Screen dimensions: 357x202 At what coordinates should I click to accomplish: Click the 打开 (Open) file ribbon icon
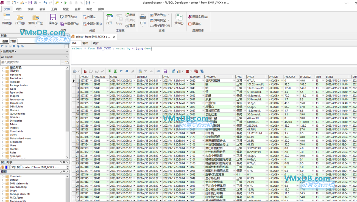(20, 18)
